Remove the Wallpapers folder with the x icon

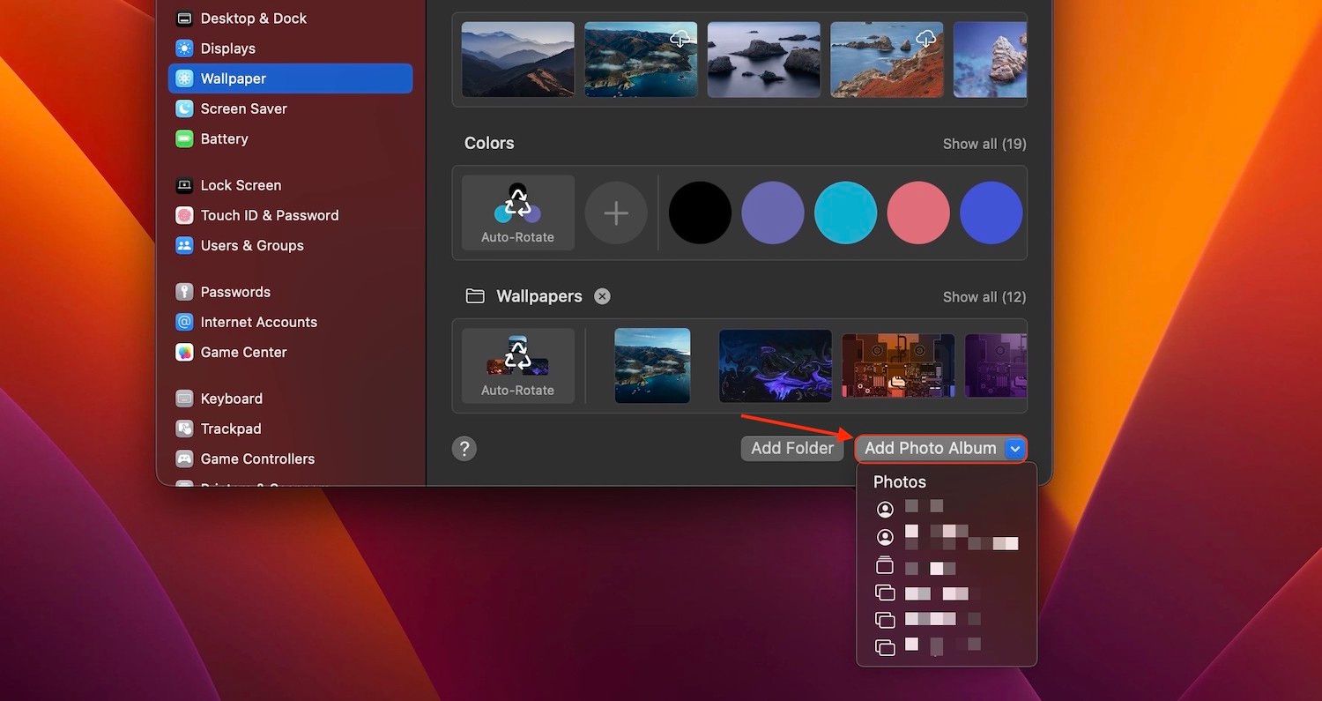[x=602, y=296]
